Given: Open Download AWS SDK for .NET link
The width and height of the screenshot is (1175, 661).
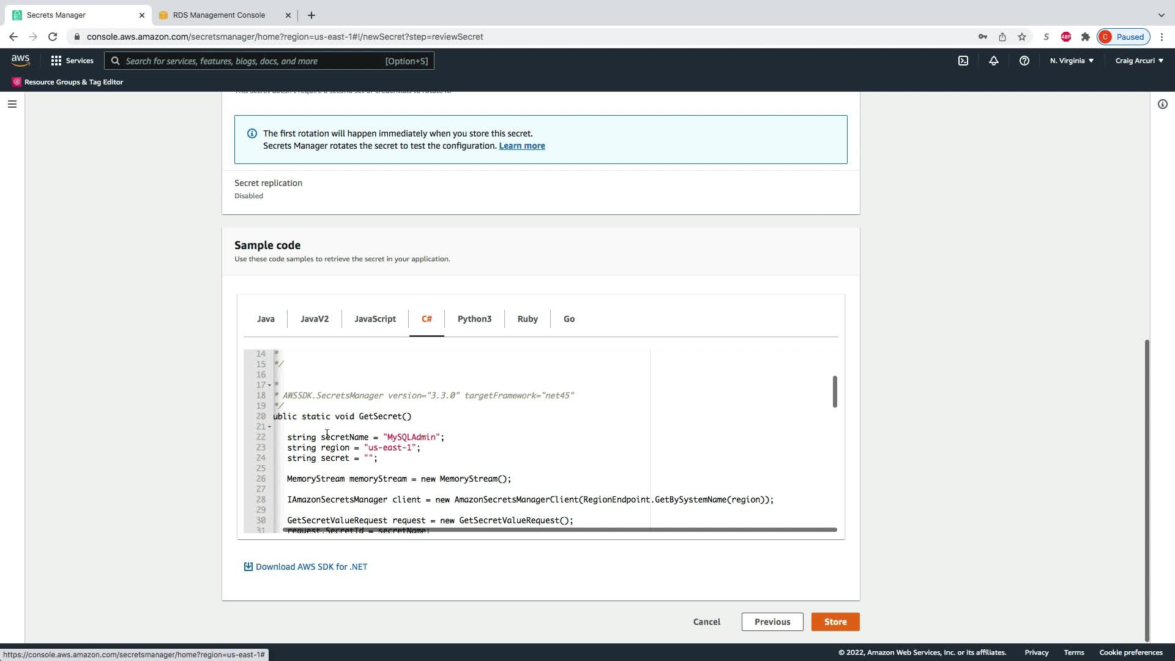Looking at the screenshot, I should coord(311,567).
